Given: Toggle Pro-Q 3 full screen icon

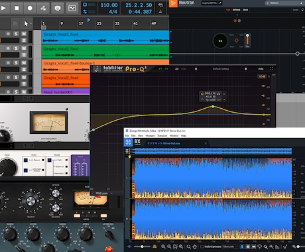Looking at the screenshot, I should pos(272,69).
